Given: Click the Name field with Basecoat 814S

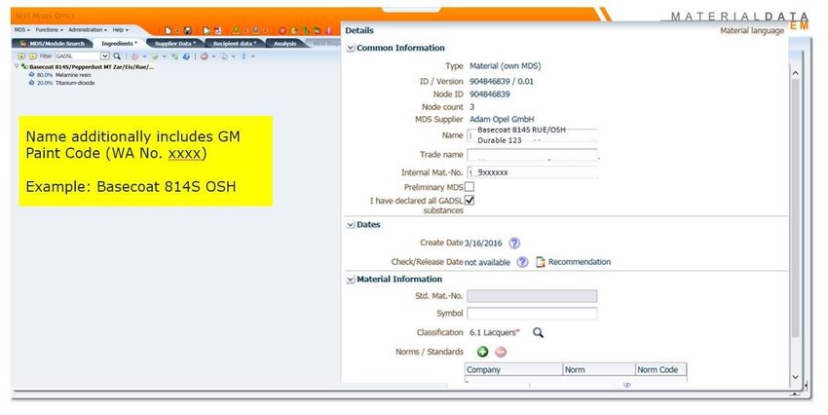Looking at the screenshot, I should tap(532, 135).
